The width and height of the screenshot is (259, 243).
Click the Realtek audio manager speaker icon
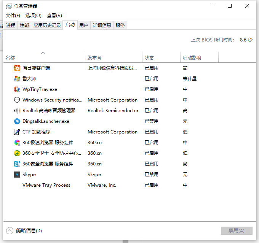[17, 111]
